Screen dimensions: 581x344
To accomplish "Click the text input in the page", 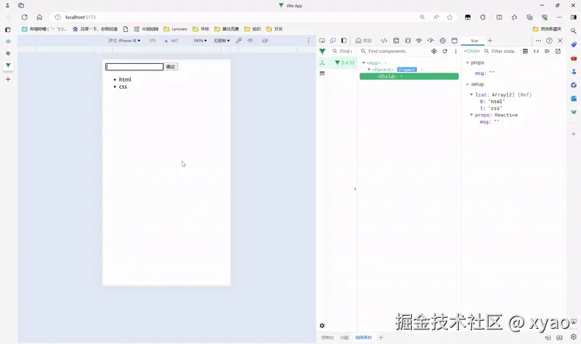I will [x=134, y=67].
